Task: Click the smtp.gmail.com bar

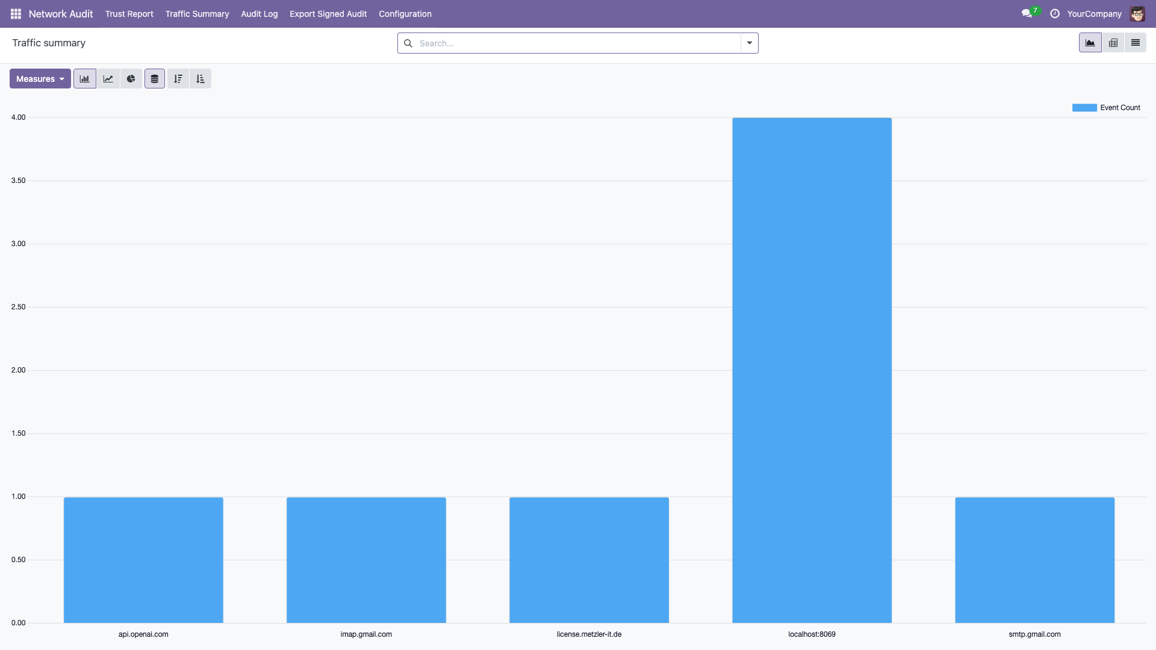Action: [1034, 560]
